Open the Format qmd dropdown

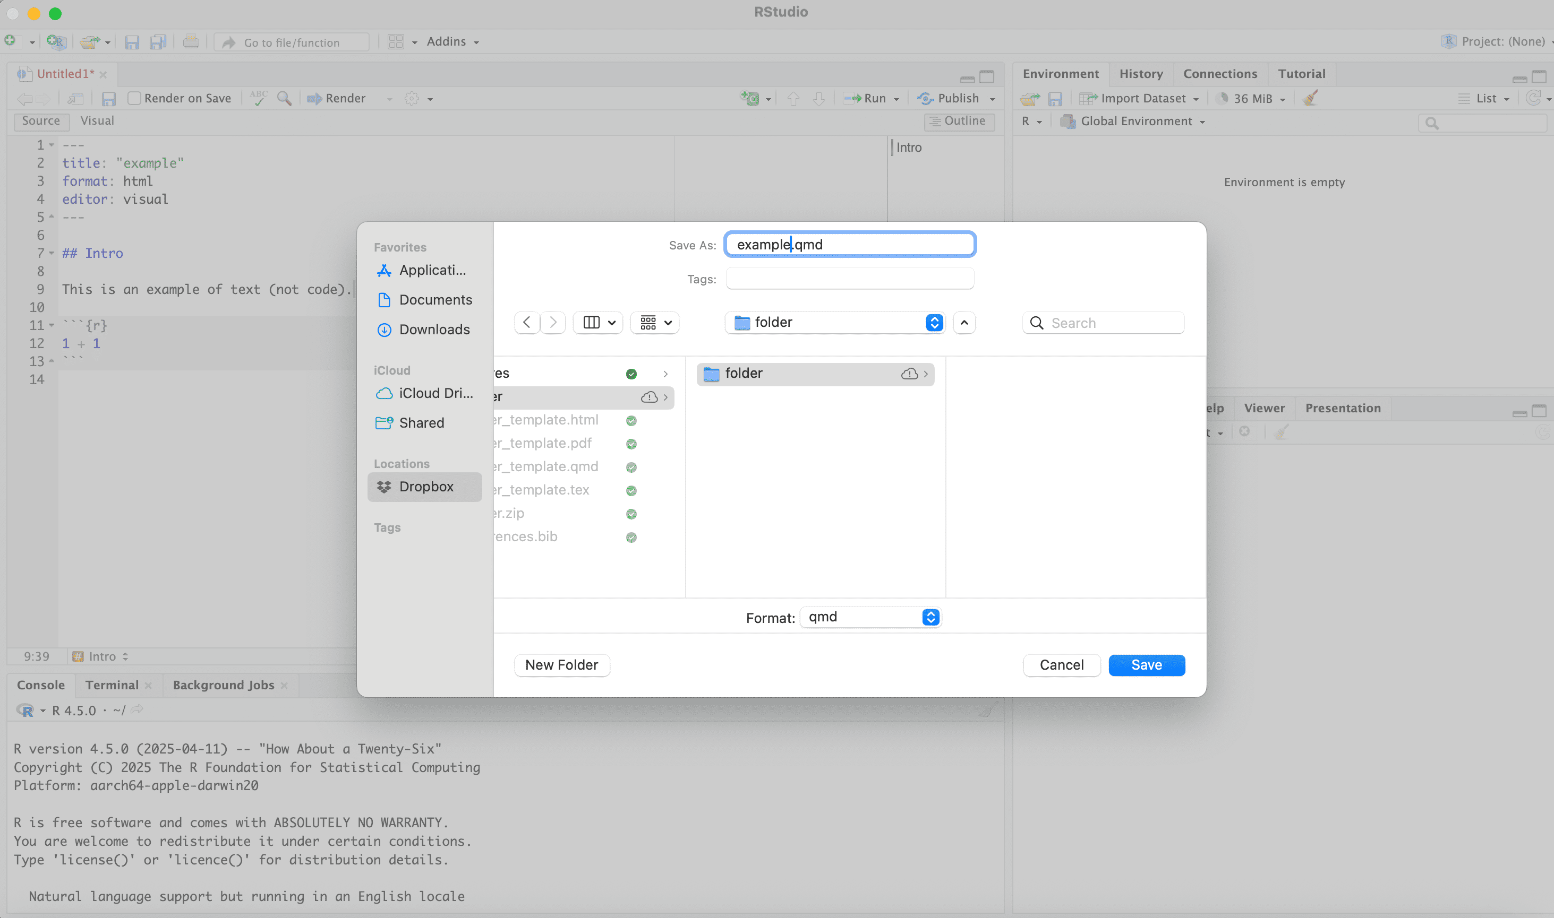[870, 617]
